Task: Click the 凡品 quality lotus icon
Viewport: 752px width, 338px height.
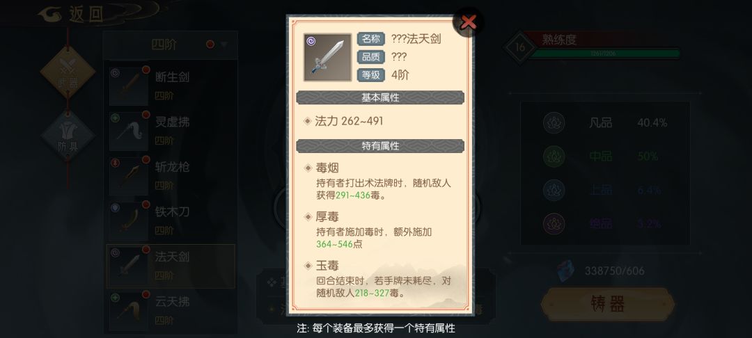Action: click(x=554, y=122)
